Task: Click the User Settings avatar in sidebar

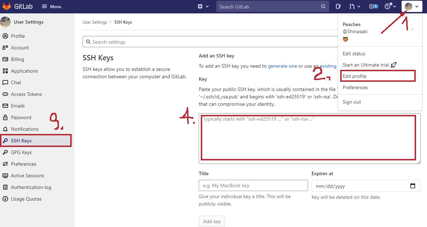Action: click(5, 22)
